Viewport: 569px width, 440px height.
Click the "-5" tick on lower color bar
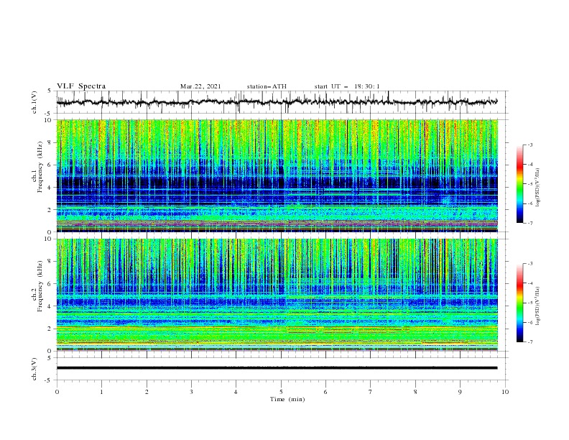pos(529,303)
